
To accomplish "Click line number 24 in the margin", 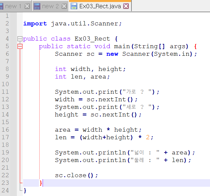I will [5, 190].
